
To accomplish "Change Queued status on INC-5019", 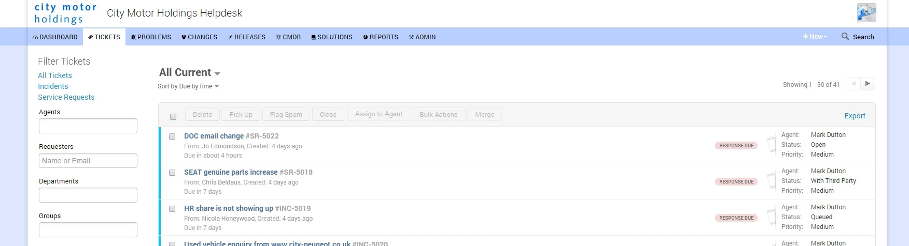I will pyautogui.click(x=821, y=217).
